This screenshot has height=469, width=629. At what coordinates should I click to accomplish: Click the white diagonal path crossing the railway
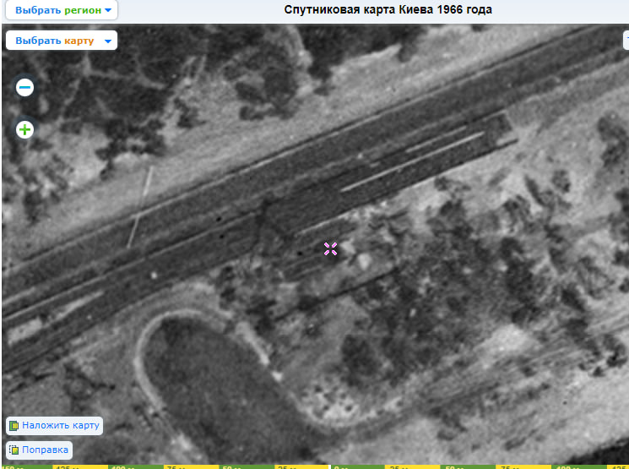click(139, 207)
